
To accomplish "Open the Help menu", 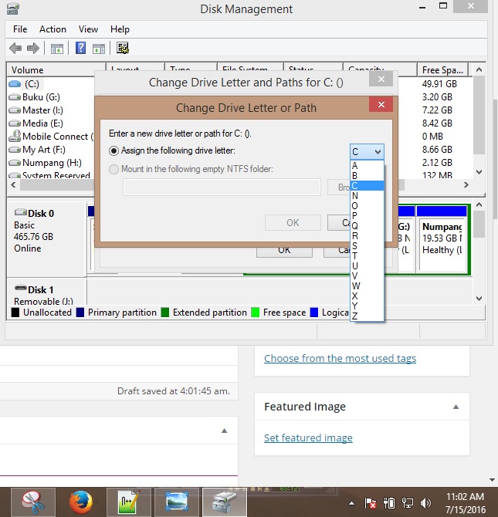I will [120, 29].
